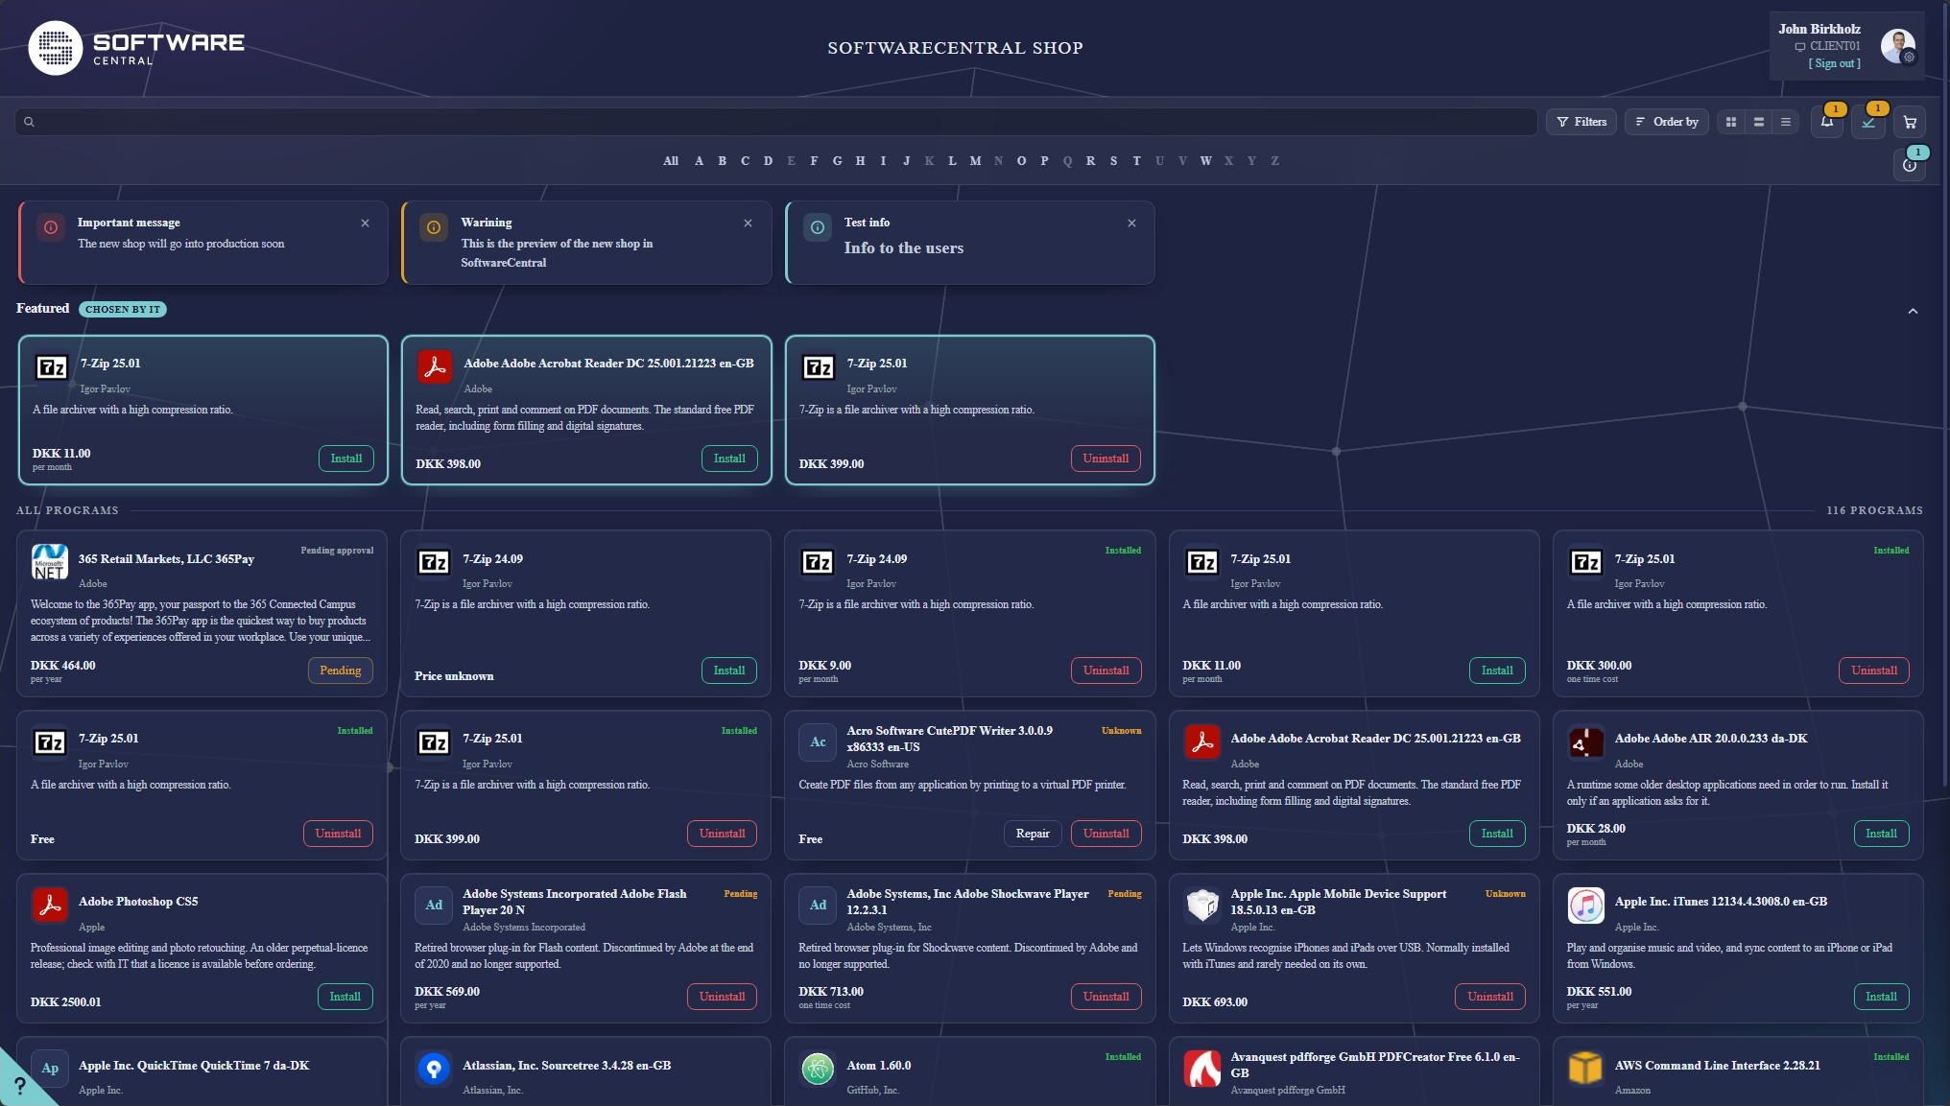Click the Adobe AIR app icon

pos(1585,742)
